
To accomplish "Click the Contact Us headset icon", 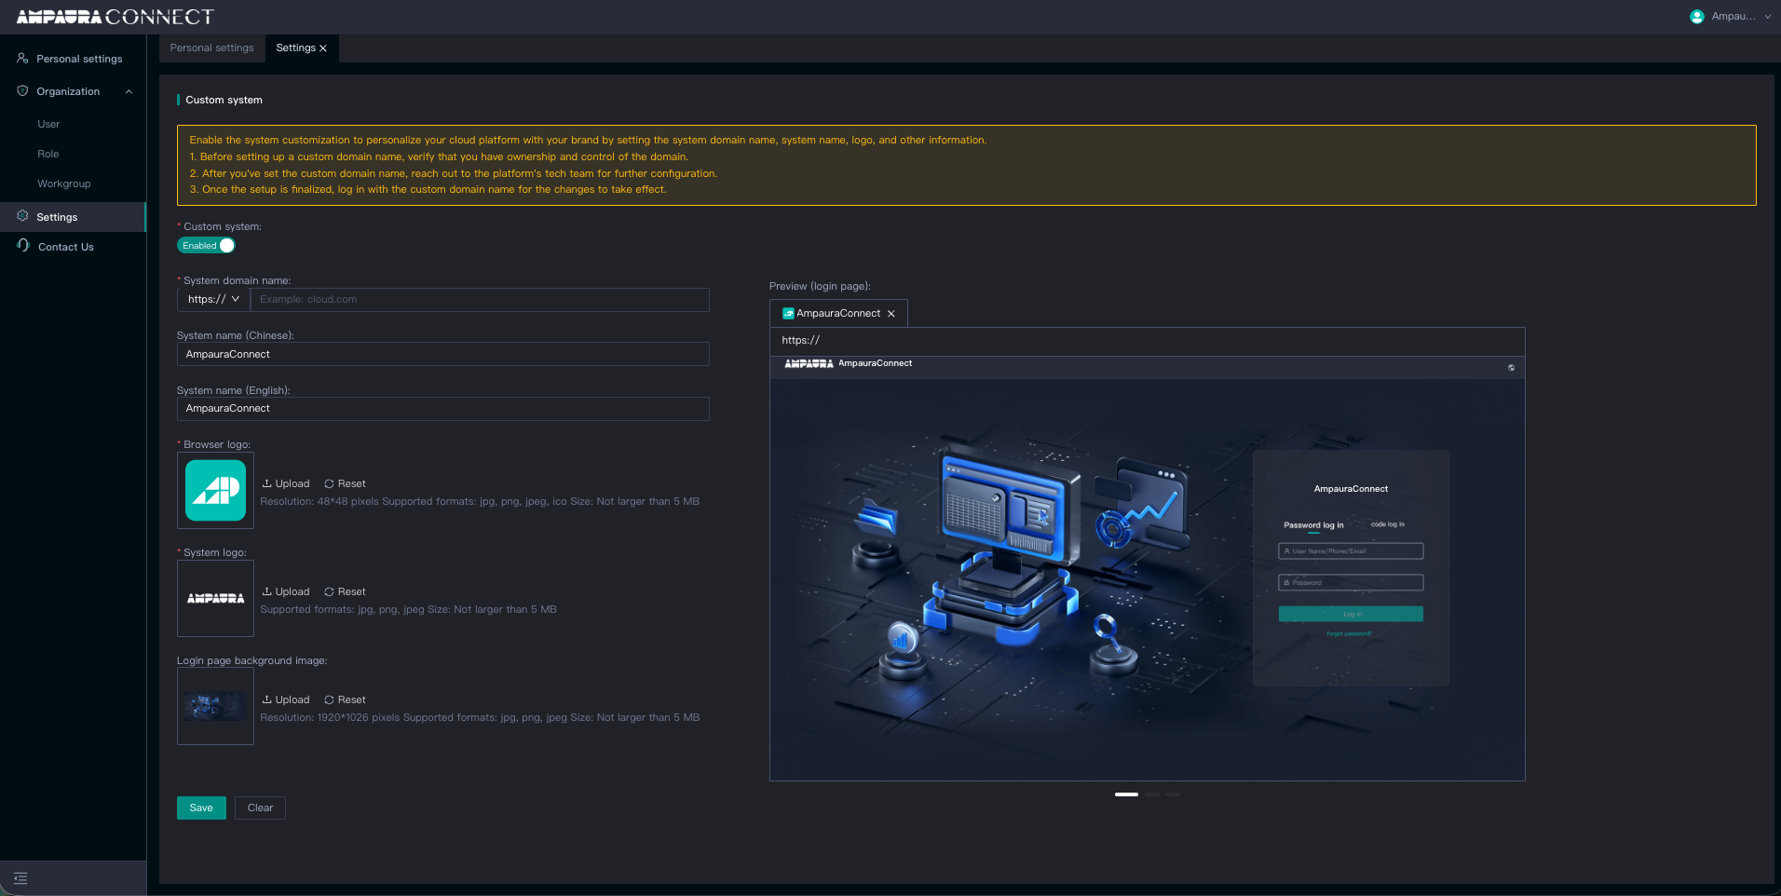I will pyautogui.click(x=23, y=246).
